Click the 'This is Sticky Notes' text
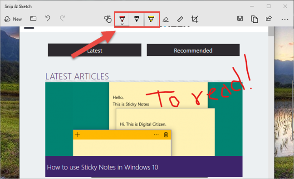Screen dimensions: 294x179 131,104
